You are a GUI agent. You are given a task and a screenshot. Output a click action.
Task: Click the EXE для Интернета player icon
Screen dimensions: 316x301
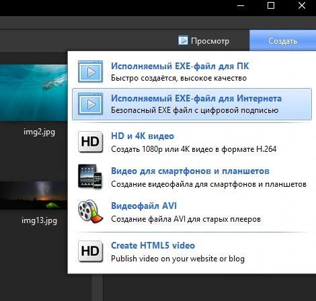[90, 104]
